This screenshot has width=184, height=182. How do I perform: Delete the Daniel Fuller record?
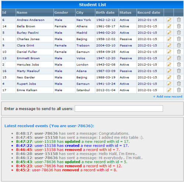[179, 51]
